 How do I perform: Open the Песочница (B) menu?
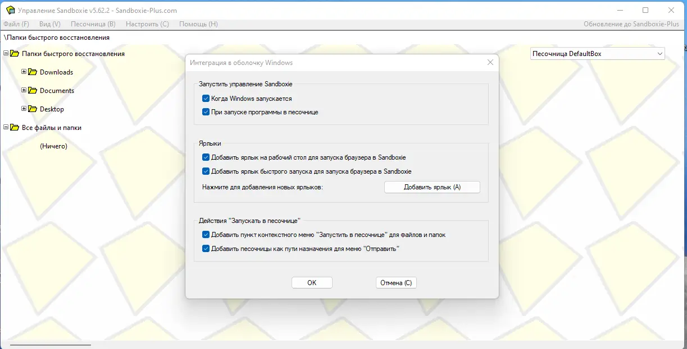(93, 24)
